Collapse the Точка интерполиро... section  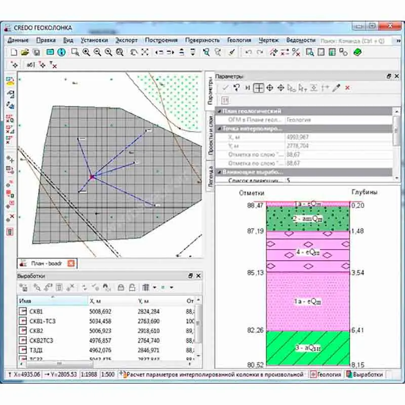(x=219, y=129)
